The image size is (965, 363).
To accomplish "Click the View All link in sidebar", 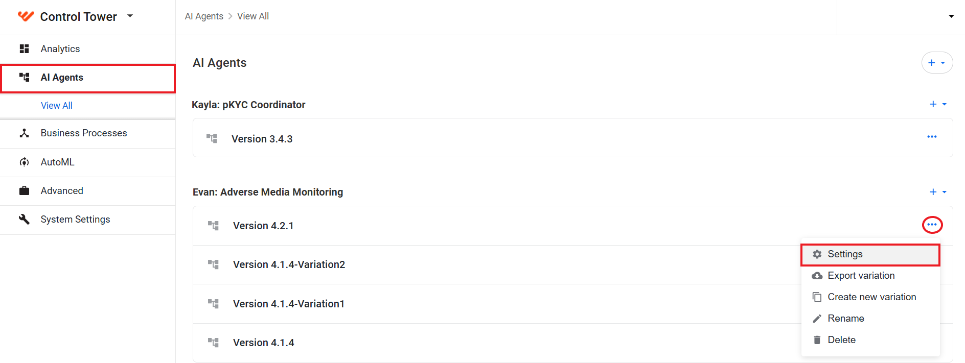I will point(57,106).
